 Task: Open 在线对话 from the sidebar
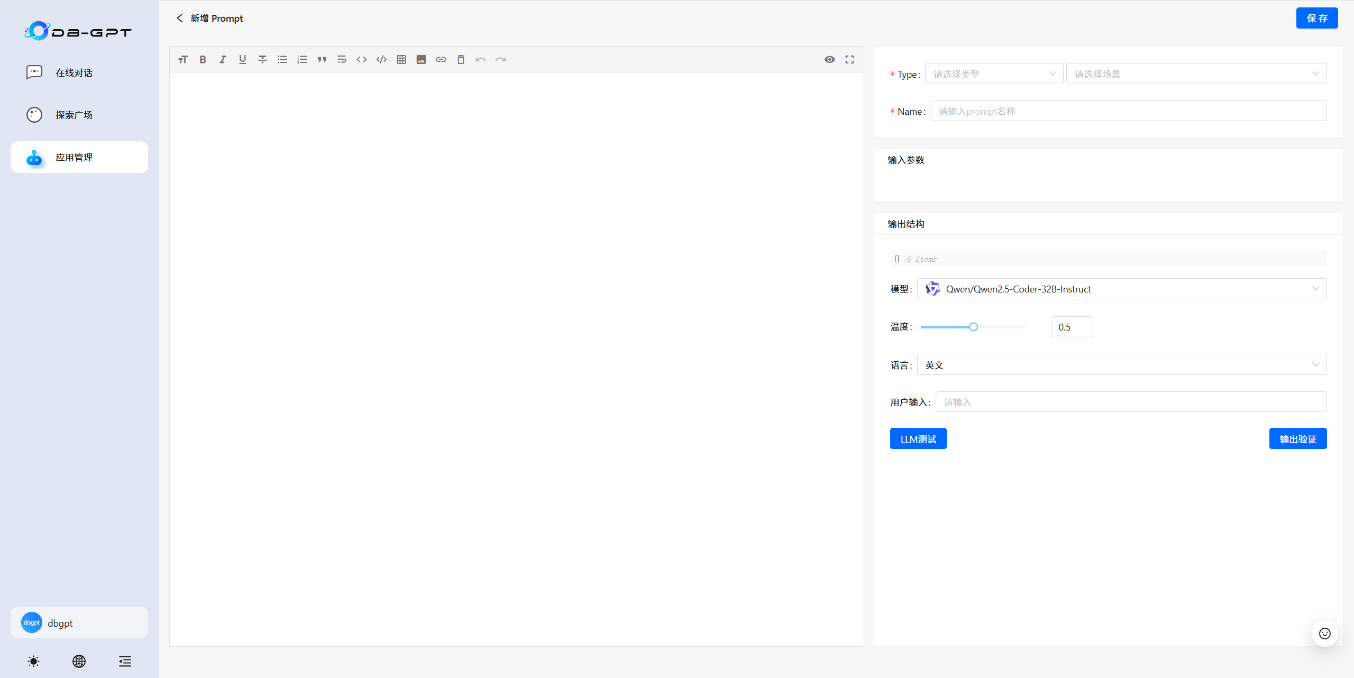coord(74,73)
